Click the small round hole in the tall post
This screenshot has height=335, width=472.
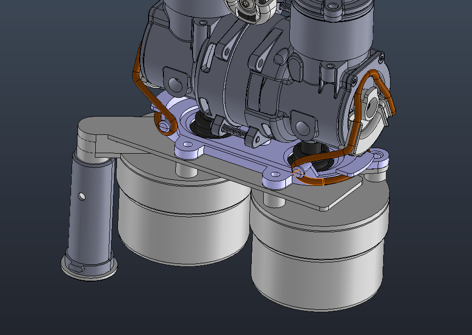[x=81, y=197]
